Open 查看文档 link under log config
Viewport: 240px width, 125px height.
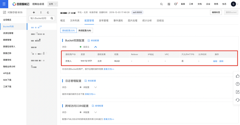pos(90,94)
